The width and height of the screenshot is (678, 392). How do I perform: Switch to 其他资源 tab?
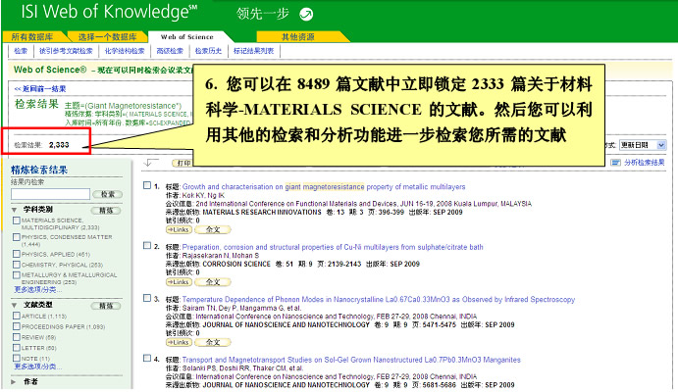click(298, 37)
